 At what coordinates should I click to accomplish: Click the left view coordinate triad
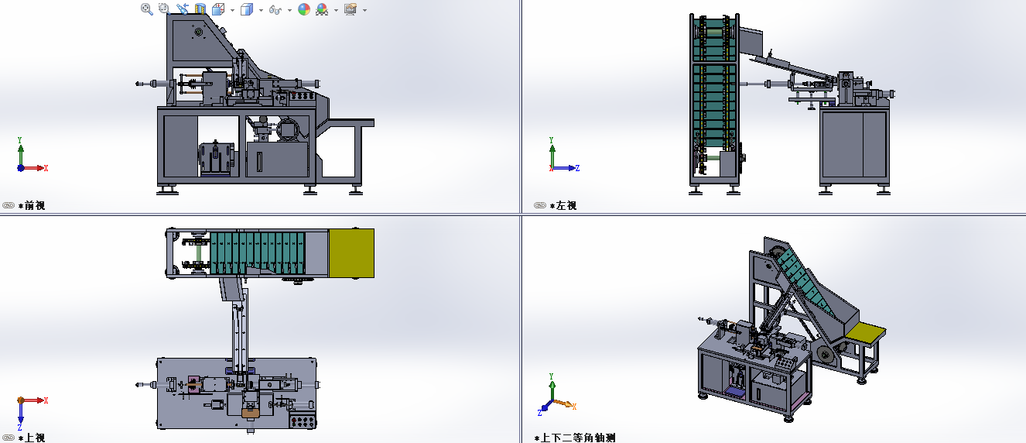tap(564, 155)
